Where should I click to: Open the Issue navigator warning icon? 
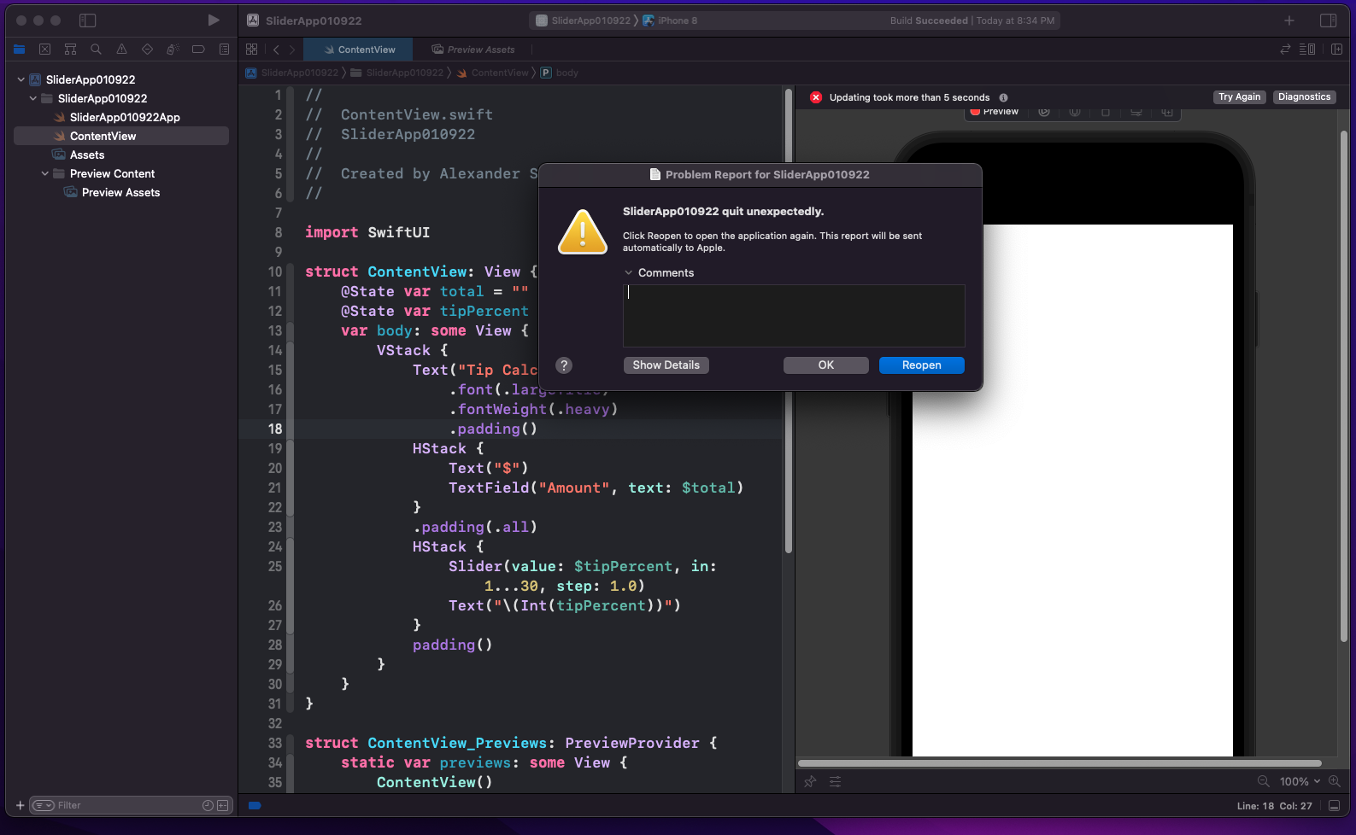click(x=121, y=50)
